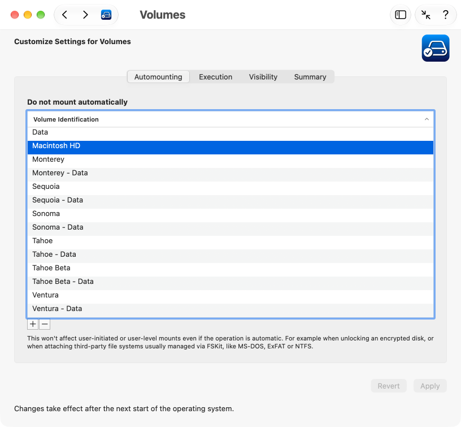
Task: Select the Monterey row
Action: (230, 161)
